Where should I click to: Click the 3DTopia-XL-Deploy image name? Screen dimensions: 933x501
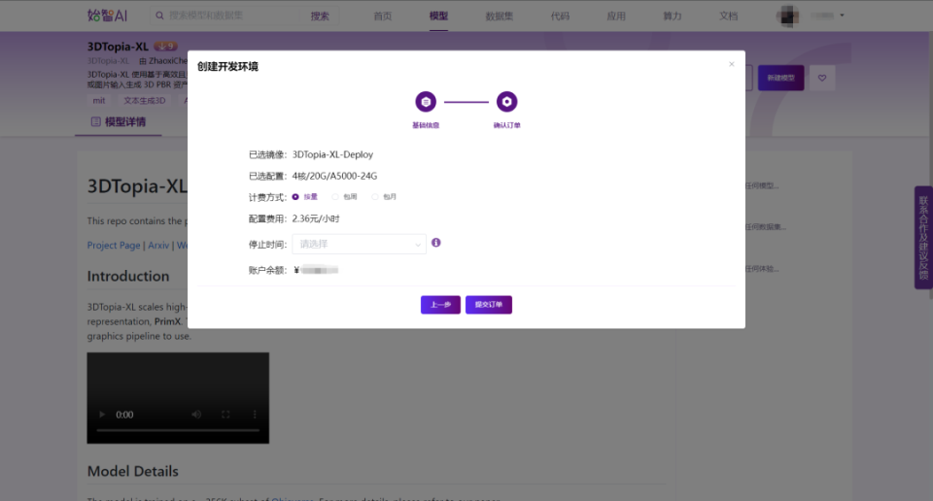pyautogui.click(x=332, y=154)
